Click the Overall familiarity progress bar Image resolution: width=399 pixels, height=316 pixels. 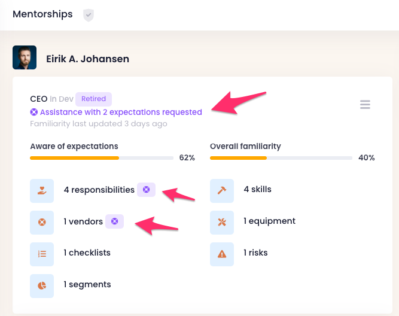click(x=281, y=158)
